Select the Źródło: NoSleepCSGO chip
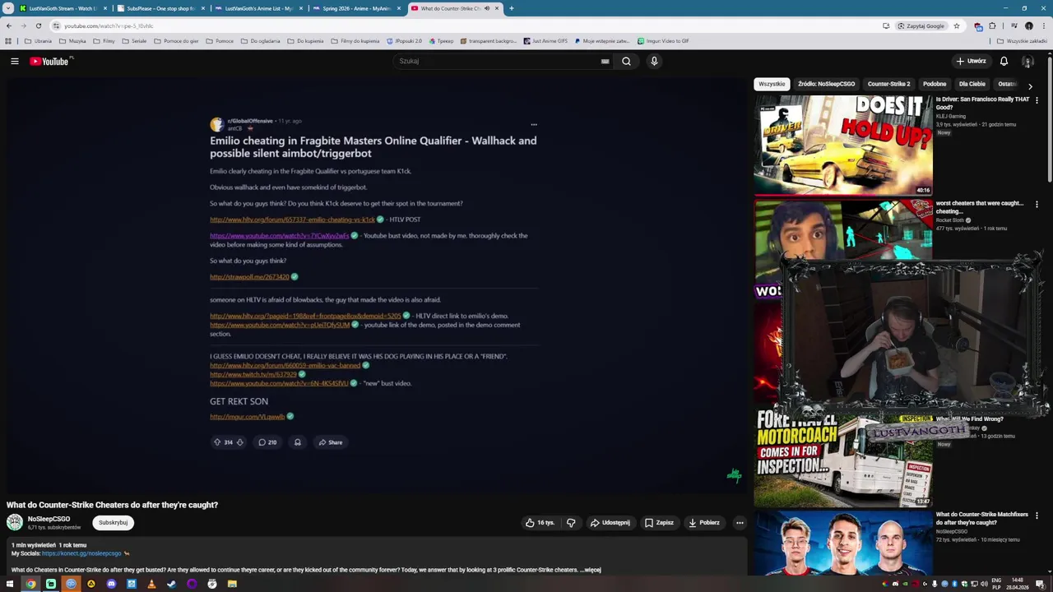Image resolution: width=1053 pixels, height=592 pixels. 826,84
